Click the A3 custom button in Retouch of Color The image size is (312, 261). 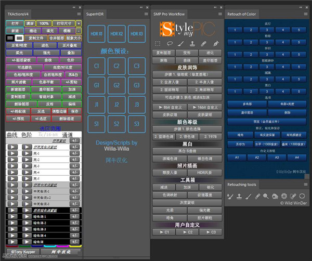click(277, 158)
